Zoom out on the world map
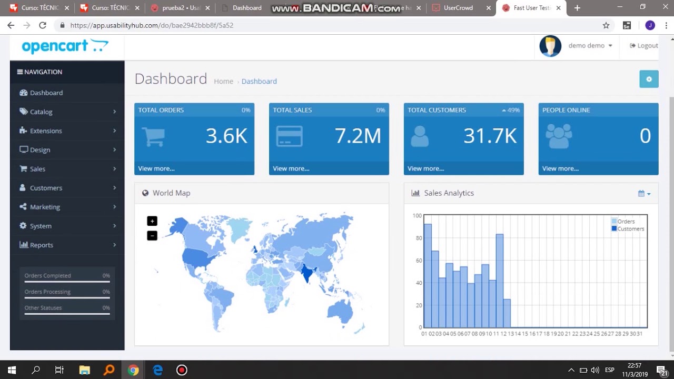 pos(152,236)
